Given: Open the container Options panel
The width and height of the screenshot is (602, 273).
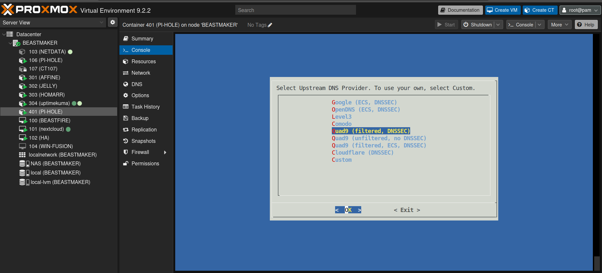Looking at the screenshot, I should pyautogui.click(x=146, y=95).
